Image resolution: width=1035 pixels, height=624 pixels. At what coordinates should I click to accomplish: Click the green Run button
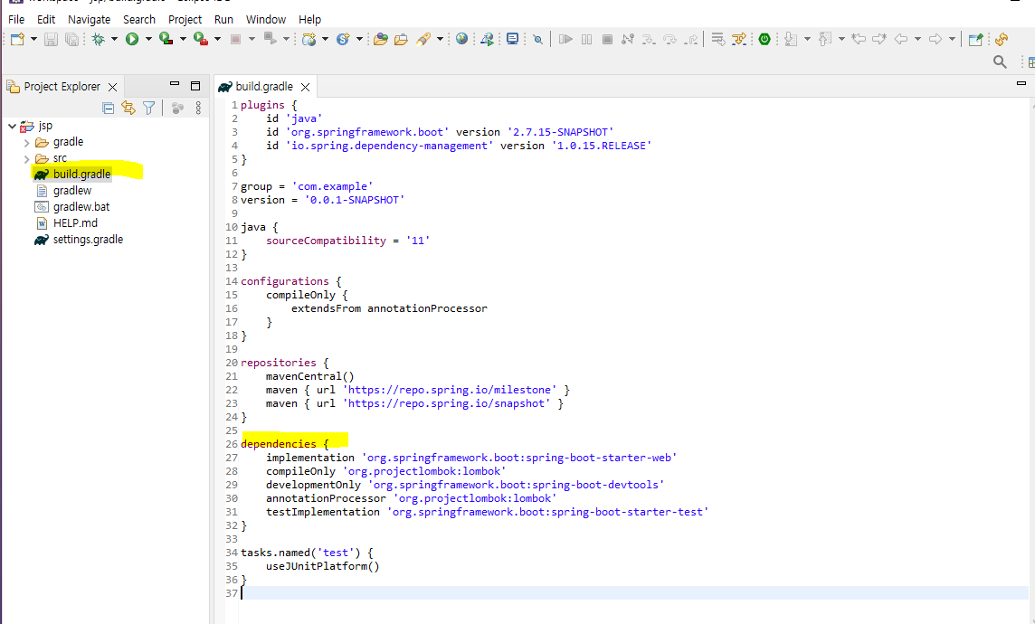tap(132, 40)
